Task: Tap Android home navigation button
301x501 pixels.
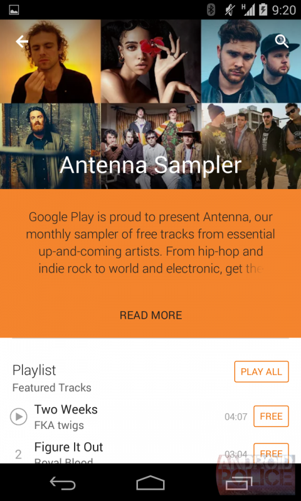Action: click(150, 482)
